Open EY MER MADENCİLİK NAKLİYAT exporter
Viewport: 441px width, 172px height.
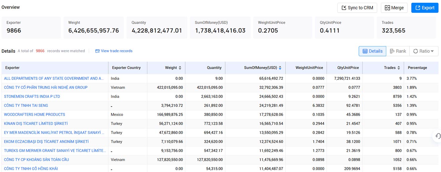pos(54,133)
